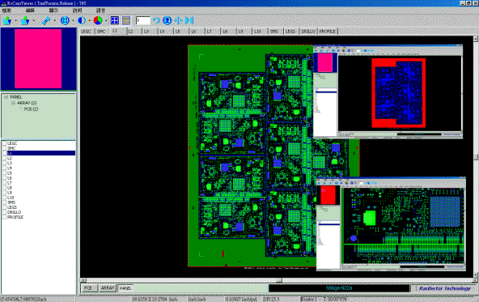Click the second blue basket import icon
Image resolution: width=479 pixels, height=302 pixels.
tap(25, 20)
